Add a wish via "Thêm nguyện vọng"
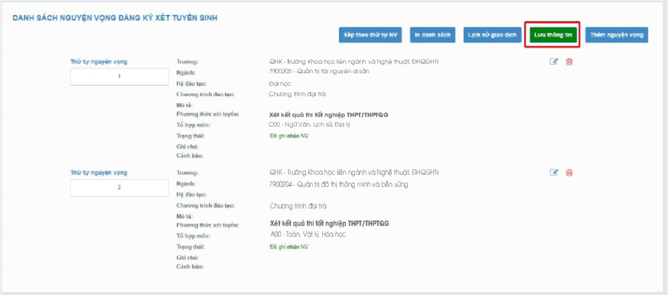This screenshot has width=668, height=295. pos(616,35)
